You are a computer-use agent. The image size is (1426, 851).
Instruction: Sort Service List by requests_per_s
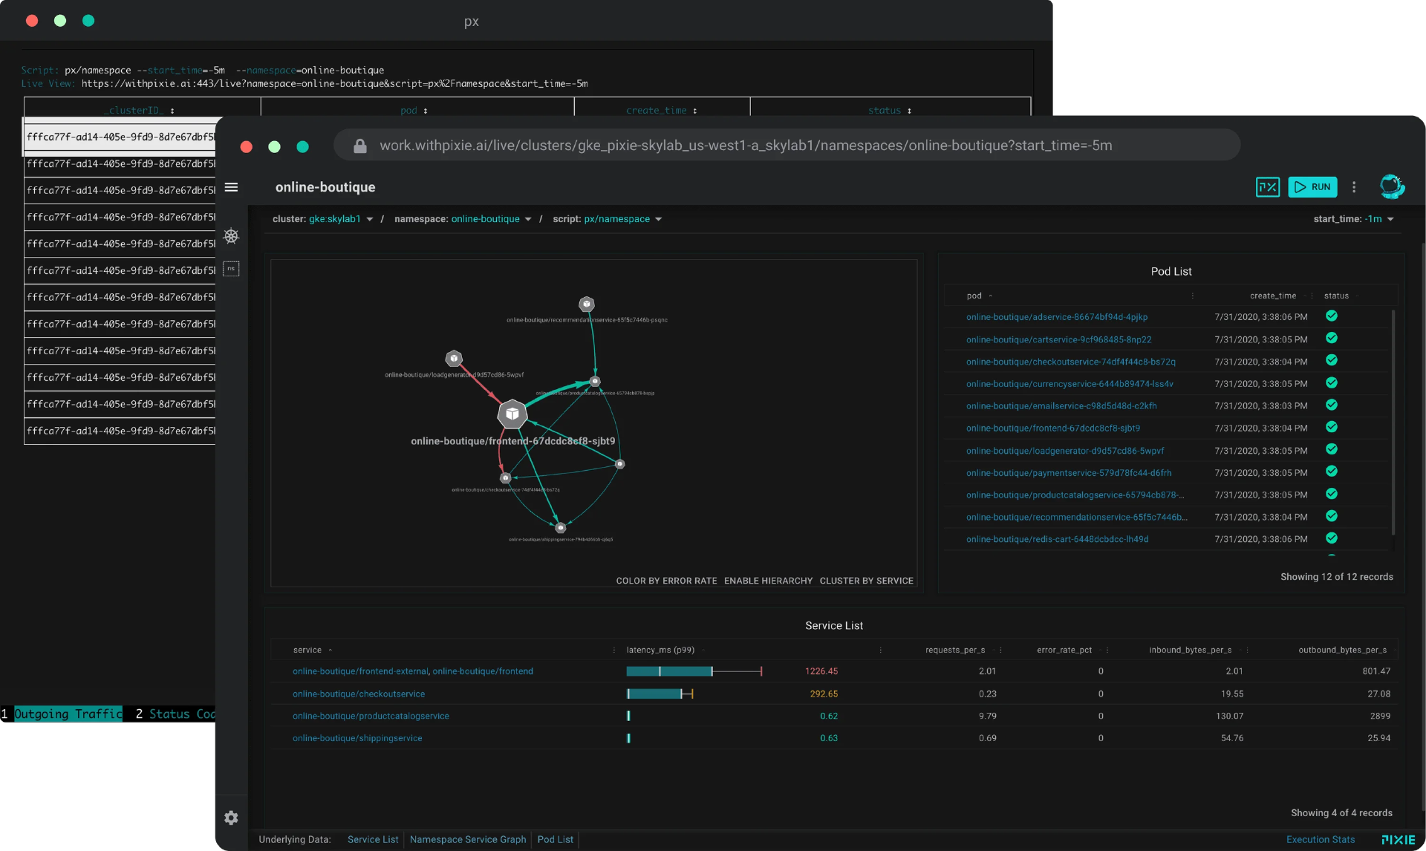click(955, 650)
